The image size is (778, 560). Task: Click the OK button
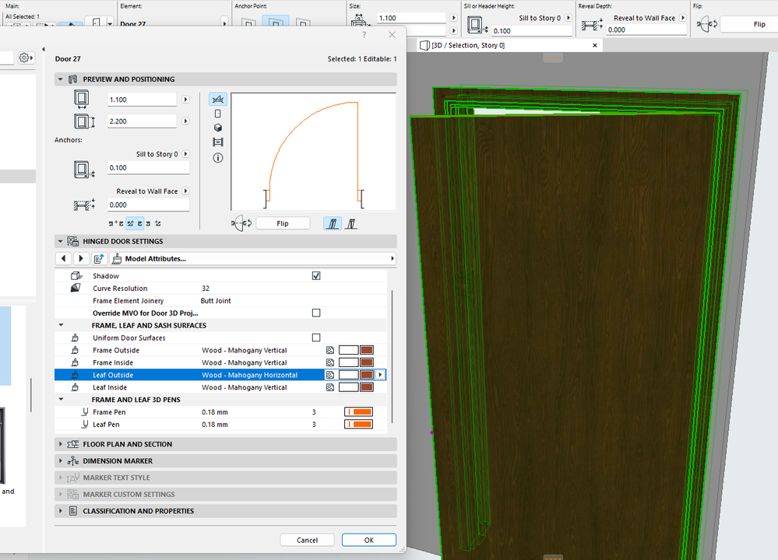pyautogui.click(x=368, y=540)
